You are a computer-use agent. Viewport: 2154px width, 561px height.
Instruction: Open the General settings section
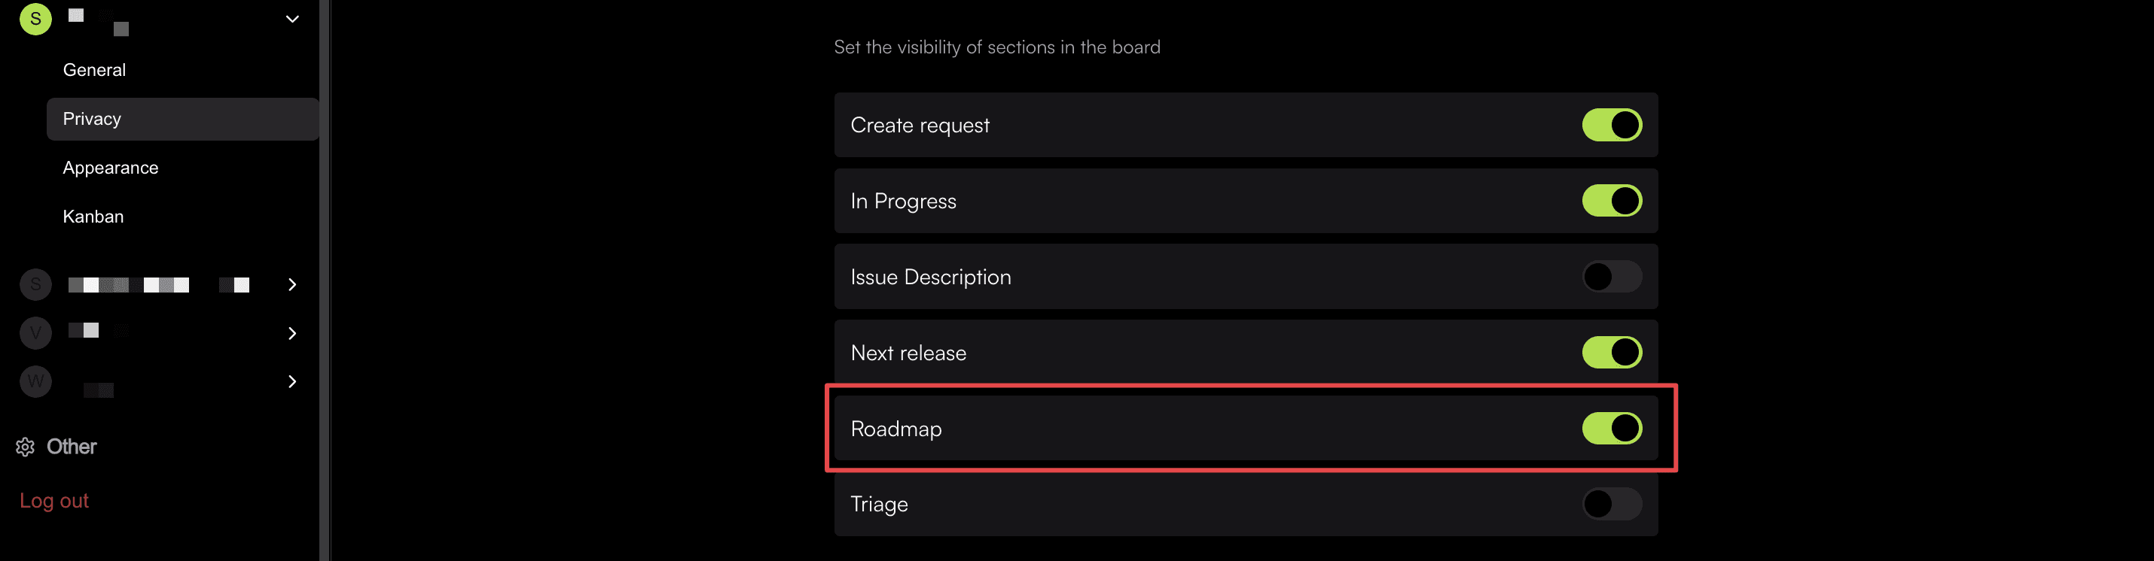(x=94, y=69)
